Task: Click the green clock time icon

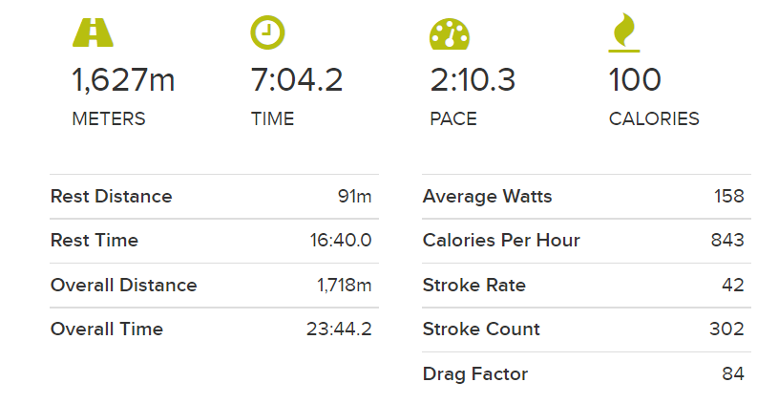Action: pyautogui.click(x=267, y=32)
